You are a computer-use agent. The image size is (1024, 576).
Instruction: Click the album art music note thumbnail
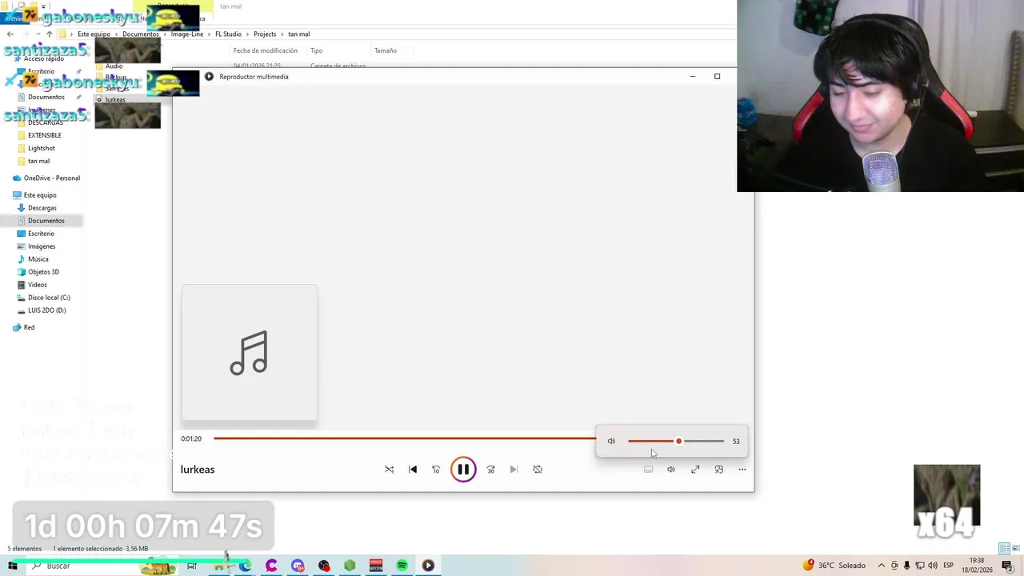click(249, 353)
